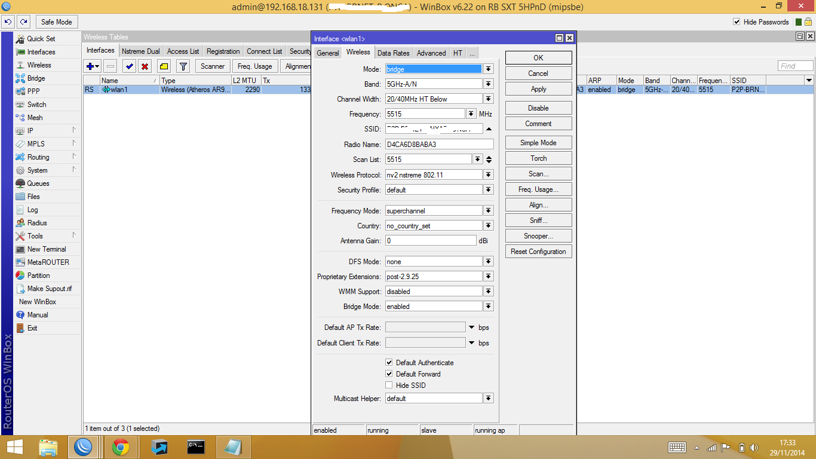Click the Torch button
This screenshot has width=816, height=459.
point(538,158)
